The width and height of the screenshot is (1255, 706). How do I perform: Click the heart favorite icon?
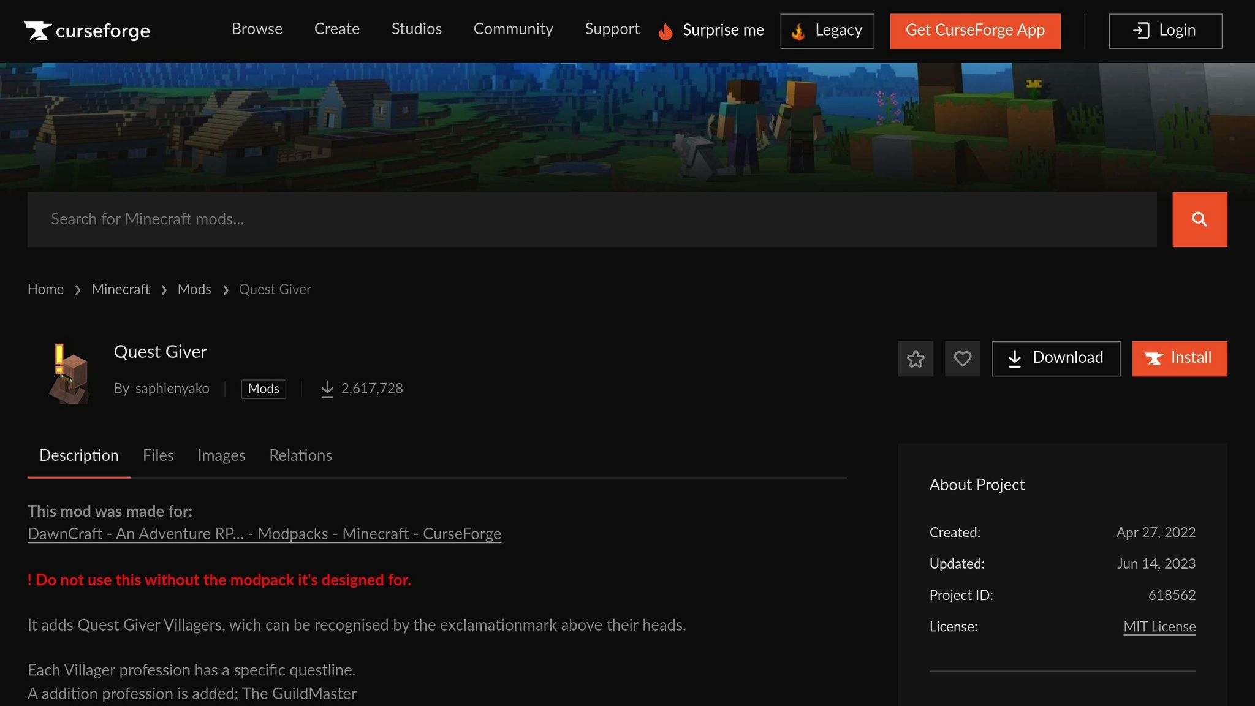963,359
